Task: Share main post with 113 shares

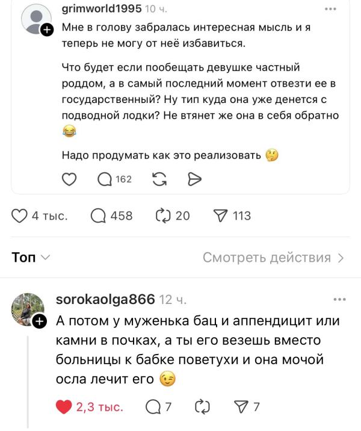Action: pos(221,216)
